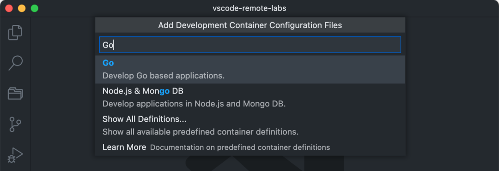Click 'Develop Go based applications.' description
This screenshot has height=171, width=499.
[x=164, y=76]
